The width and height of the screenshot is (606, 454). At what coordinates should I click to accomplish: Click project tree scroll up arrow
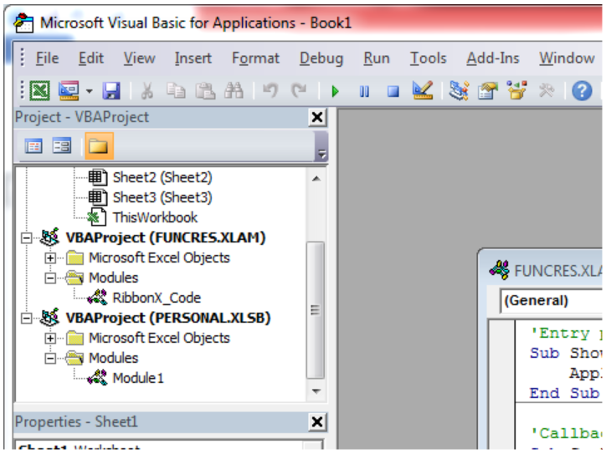click(x=316, y=178)
